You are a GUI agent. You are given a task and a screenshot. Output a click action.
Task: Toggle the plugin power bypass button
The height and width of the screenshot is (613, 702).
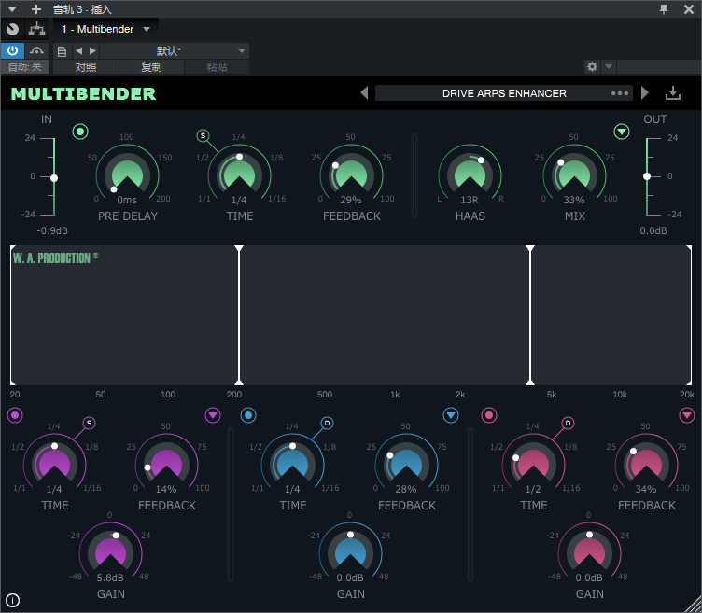pyautogui.click(x=12, y=50)
